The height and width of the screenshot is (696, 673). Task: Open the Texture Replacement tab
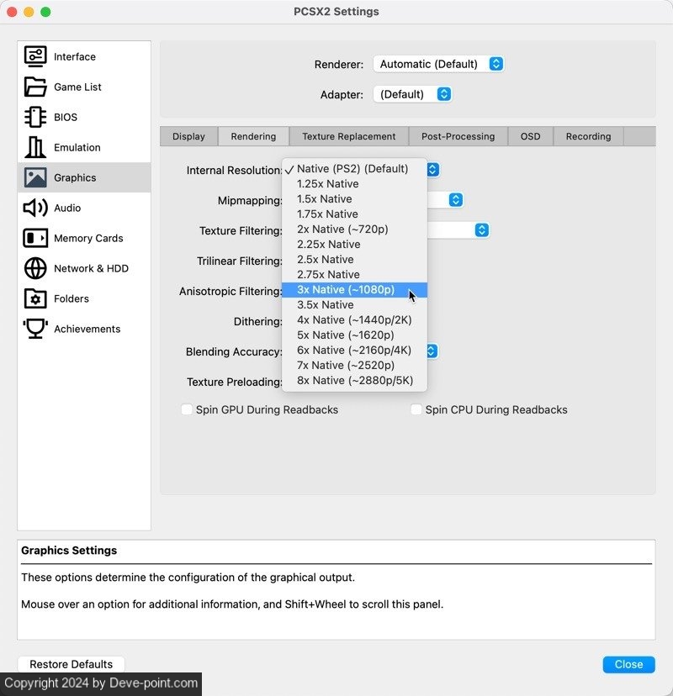click(348, 136)
